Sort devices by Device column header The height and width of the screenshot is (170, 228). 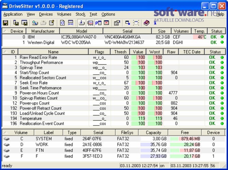(14, 31)
